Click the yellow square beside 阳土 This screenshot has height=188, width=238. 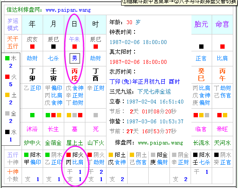(x=111, y=155)
